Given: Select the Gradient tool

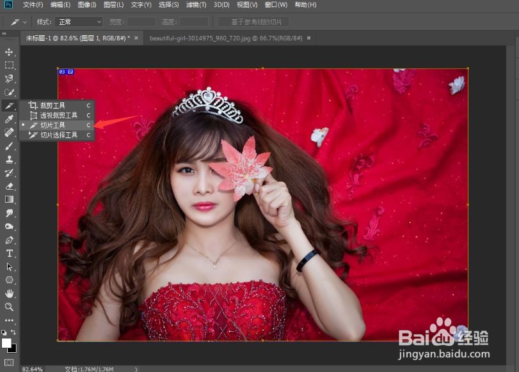Looking at the screenshot, I should pyautogui.click(x=9, y=199).
